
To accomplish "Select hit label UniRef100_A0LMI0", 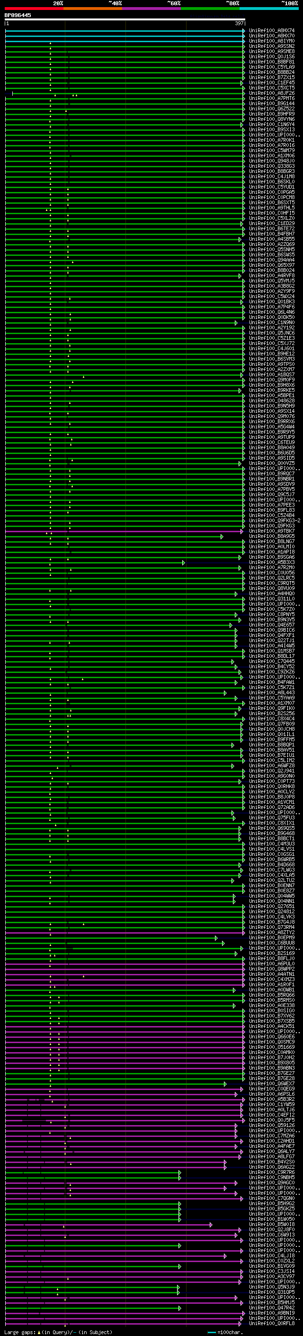I will 271,546.
